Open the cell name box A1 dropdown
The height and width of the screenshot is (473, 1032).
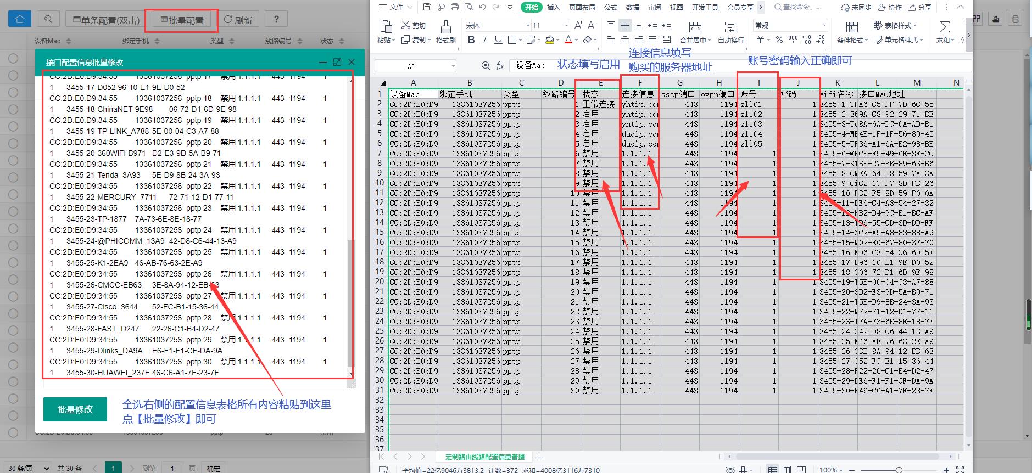pyautogui.click(x=453, y=66)
